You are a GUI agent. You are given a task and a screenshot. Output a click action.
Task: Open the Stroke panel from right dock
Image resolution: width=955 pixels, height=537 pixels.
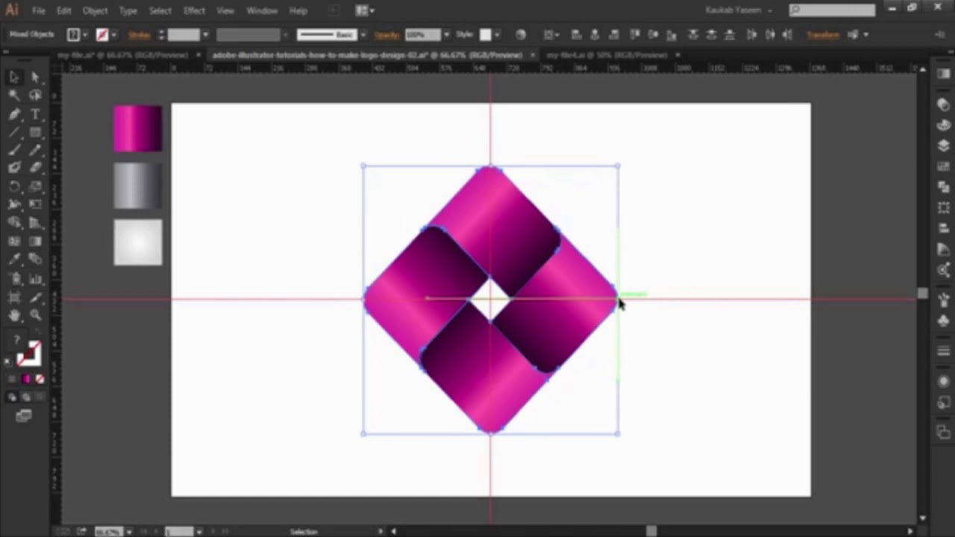pos(944,351)
